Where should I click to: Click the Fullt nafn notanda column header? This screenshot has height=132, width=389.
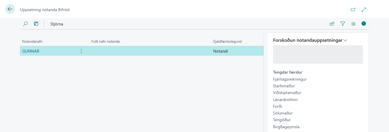(x=105, y=41)
